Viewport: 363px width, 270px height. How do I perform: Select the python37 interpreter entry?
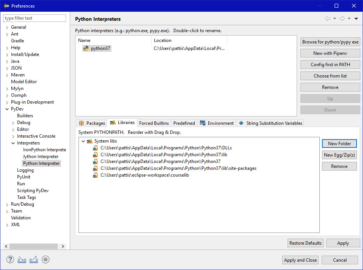(101, 48)
